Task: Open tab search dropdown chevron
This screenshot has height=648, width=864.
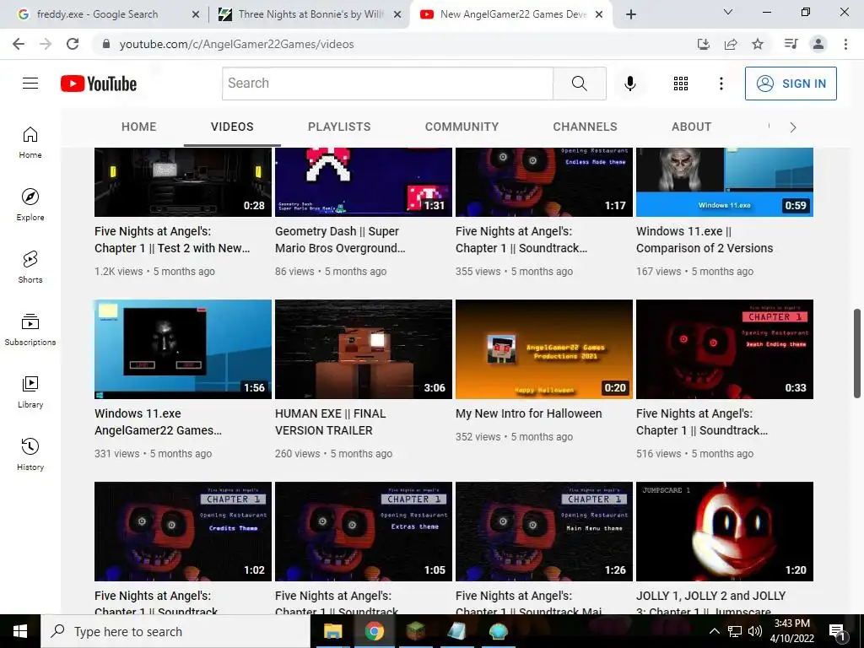Action: tap(728, 12)
